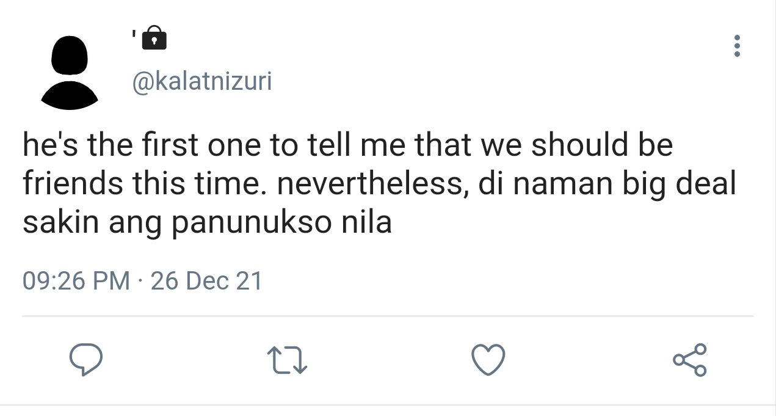Open the black silhouette profile avatar

pyautogui.click(x=70, y=72)
